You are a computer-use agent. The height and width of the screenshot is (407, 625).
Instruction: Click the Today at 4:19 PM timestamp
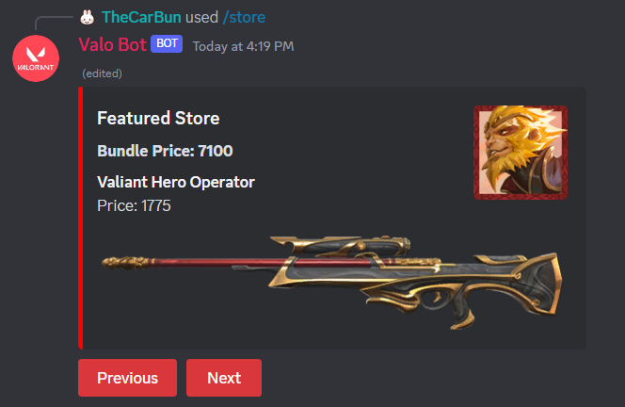[x=243, y=46]
